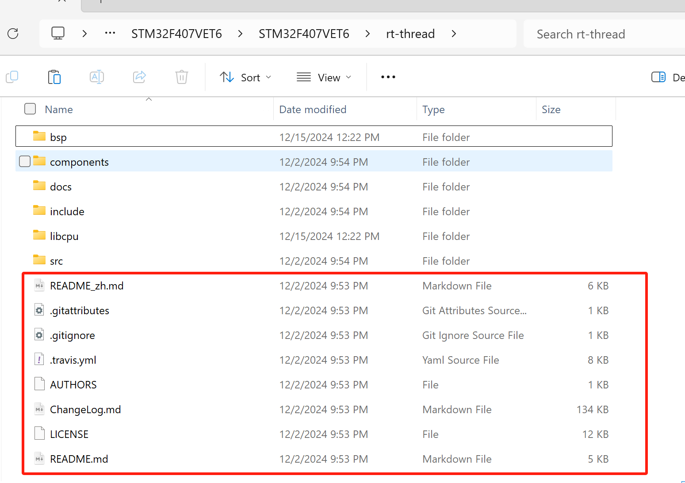Expand the chevron after rt-thread breadcrumb
This screenshot has height=483, width=685.
pyautogui.click(x=454, y=34)
